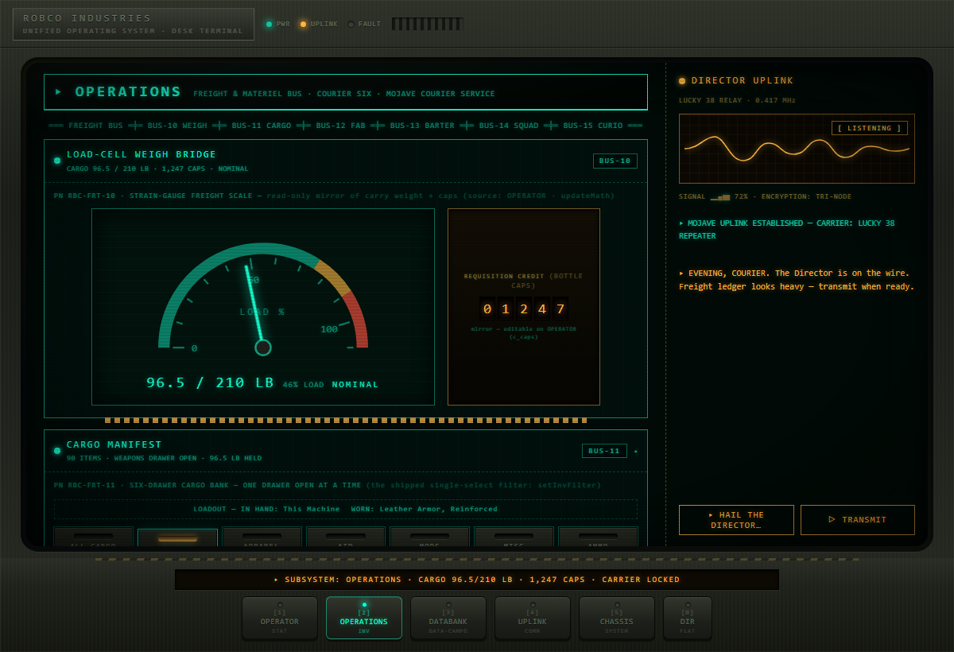The image size is (954, 652).
Task: Click the load percent gauge arc
Action: [x=263, y=296]
